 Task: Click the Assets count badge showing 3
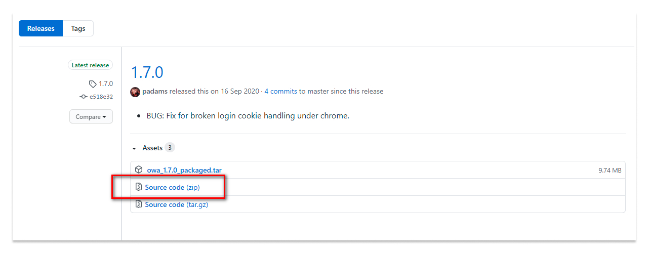[x=170, y=148]
